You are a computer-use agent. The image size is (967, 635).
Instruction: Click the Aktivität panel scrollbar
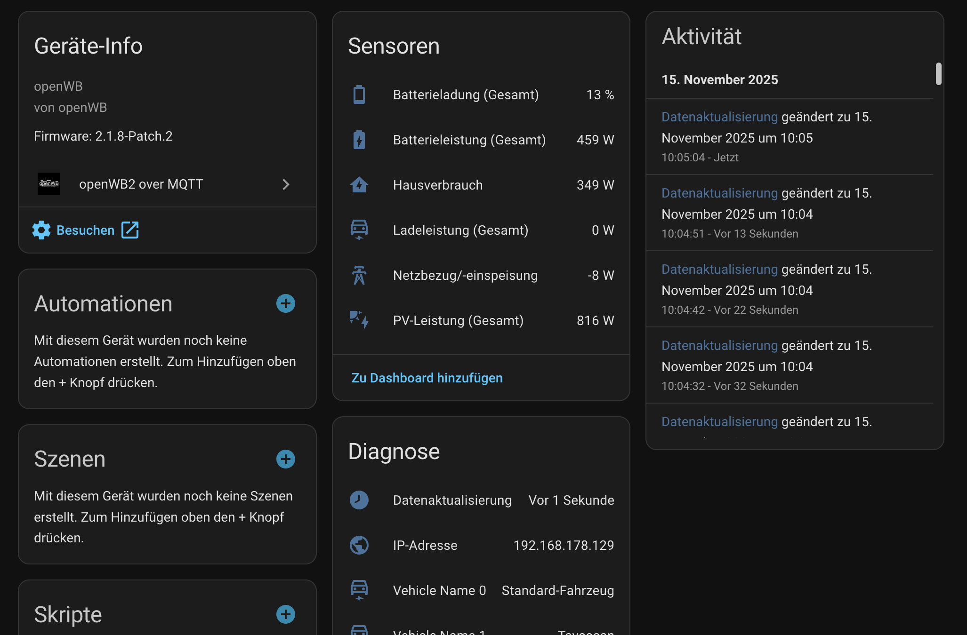(x=938, y=74)
